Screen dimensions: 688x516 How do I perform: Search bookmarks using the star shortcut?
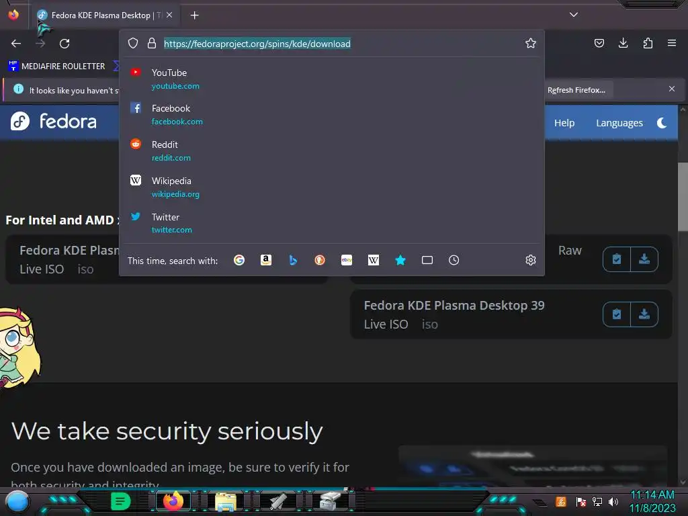point(400,260)
